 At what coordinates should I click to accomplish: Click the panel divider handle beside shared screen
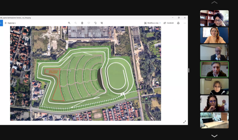pos(189,70)
